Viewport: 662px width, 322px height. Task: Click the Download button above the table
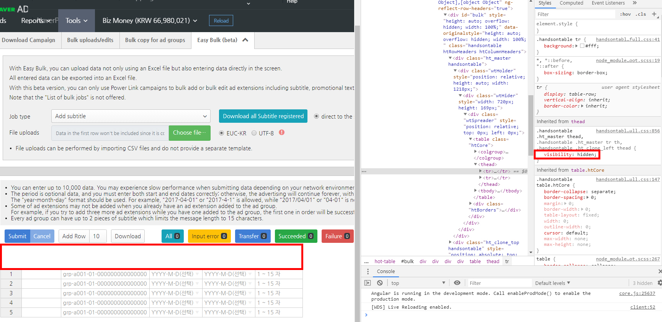(128, 236)
